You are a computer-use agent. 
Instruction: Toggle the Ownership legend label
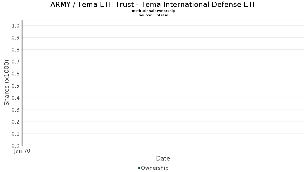click(155, 168)
